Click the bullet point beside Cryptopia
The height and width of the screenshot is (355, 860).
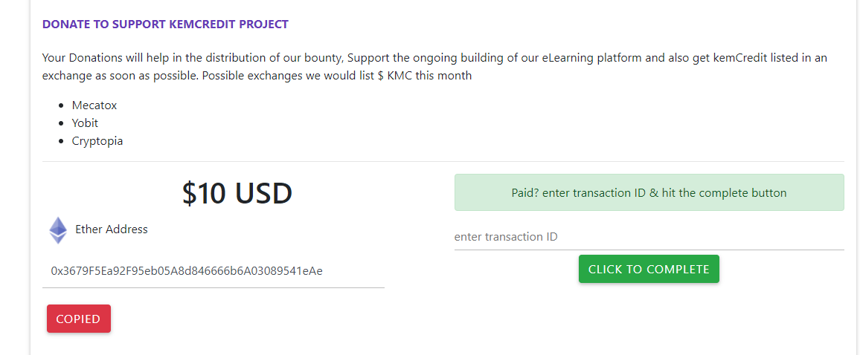(x=61, y=142)
